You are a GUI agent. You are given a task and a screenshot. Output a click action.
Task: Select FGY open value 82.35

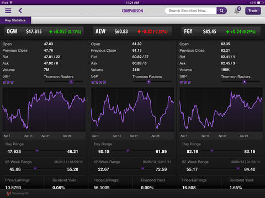point(225,44)
